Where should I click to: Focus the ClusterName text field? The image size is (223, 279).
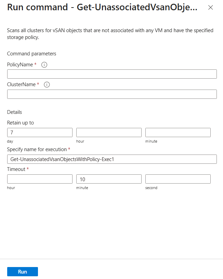(112, 94)
